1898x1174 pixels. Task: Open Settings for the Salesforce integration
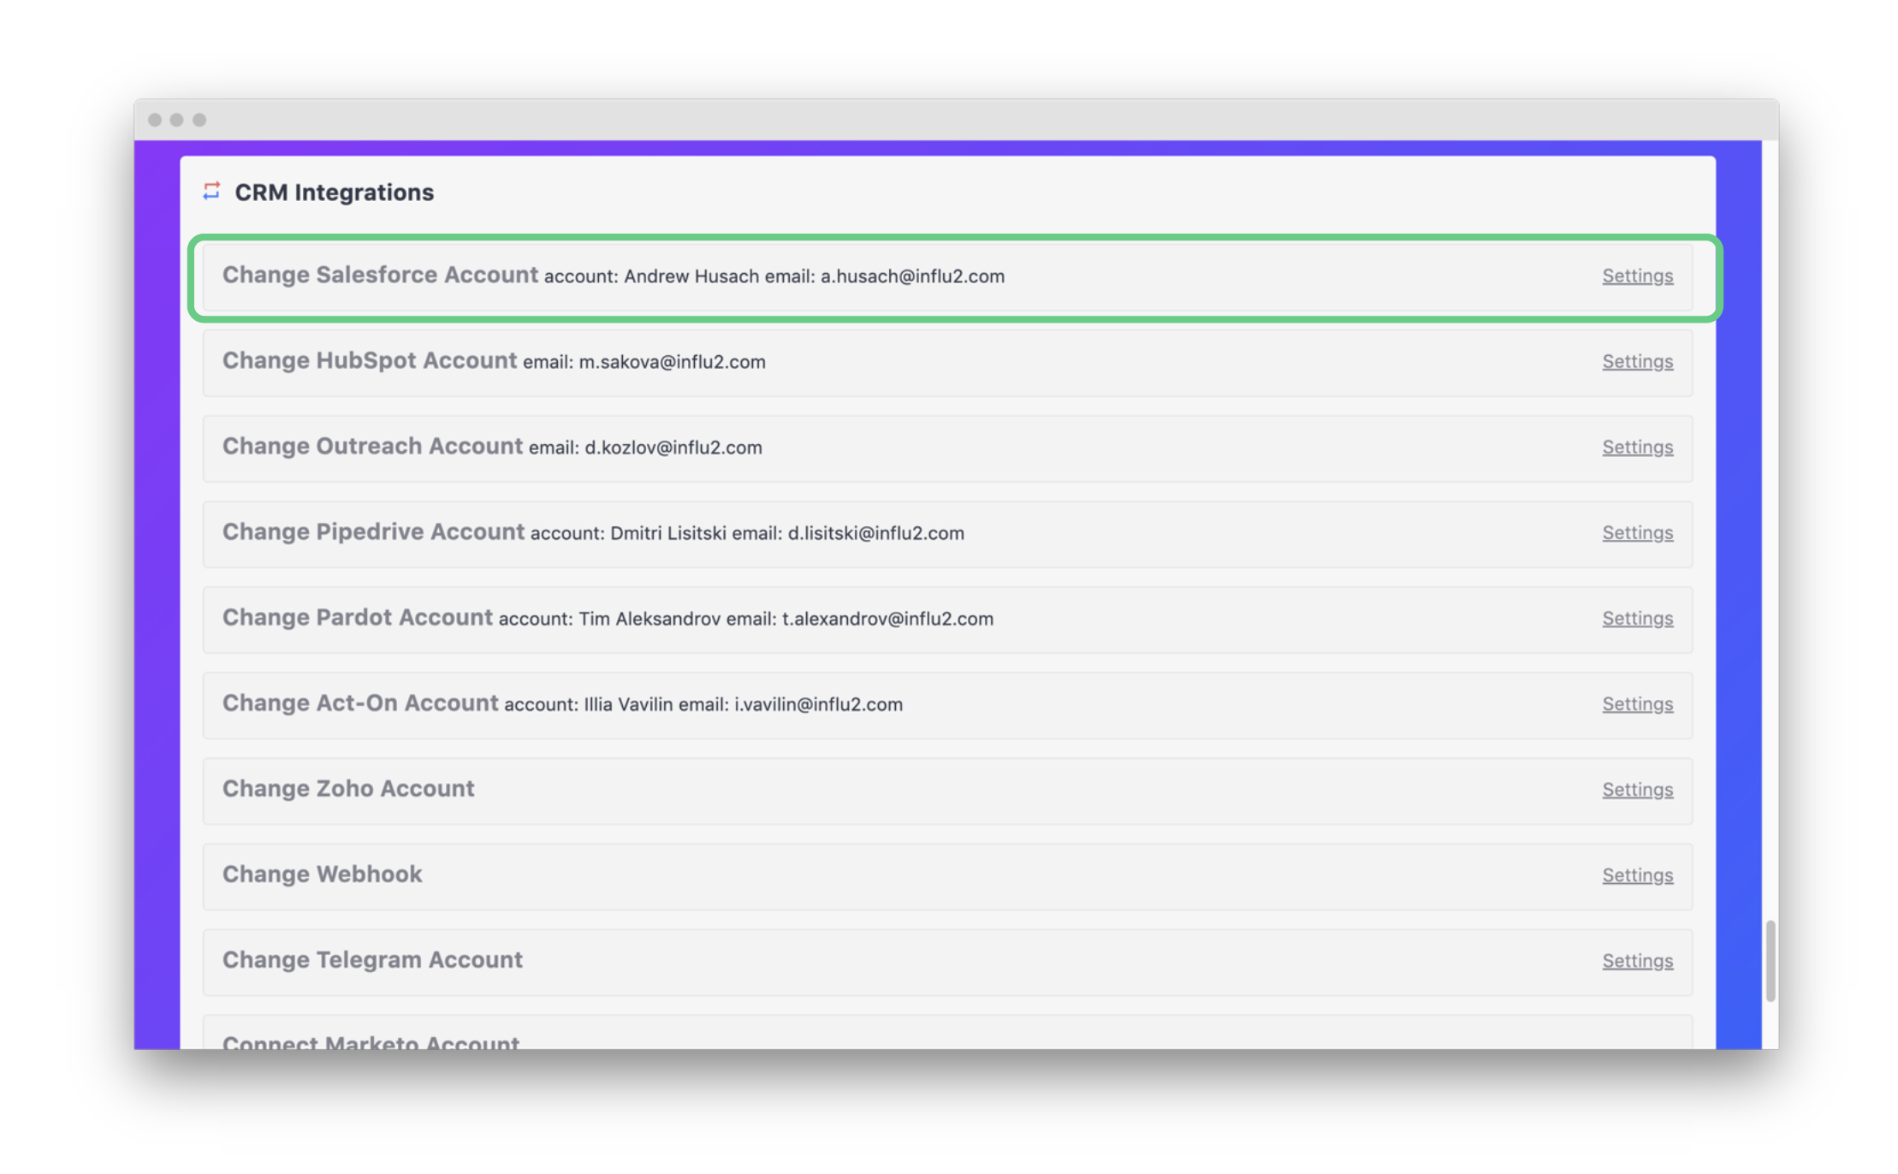click(1636, 276)
